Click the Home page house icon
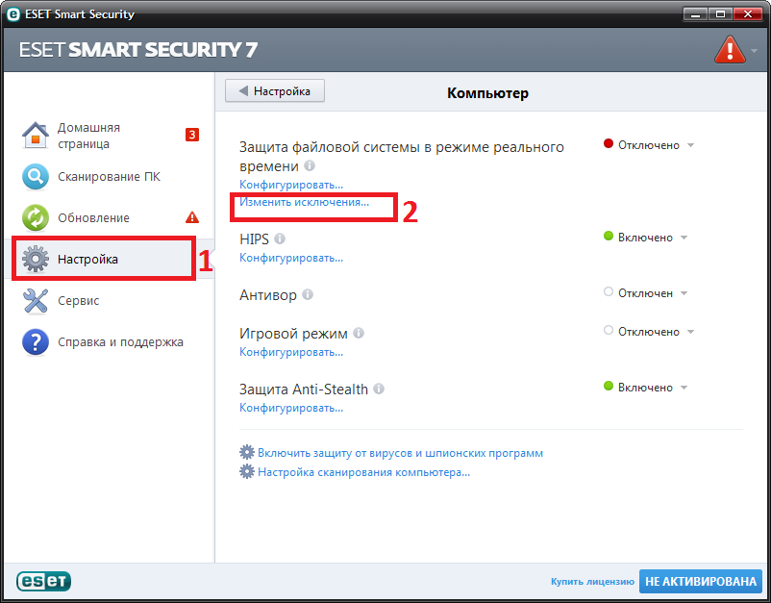The height and width of the screenshot is (603, 771). pyautogui.click(x=36, y=136)
